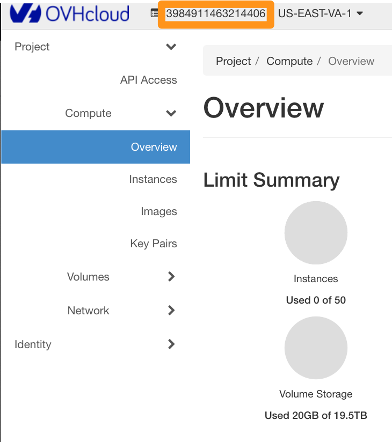
Task: Open Key Pairs in the sidebar
Action: click(x=154, y=244)
